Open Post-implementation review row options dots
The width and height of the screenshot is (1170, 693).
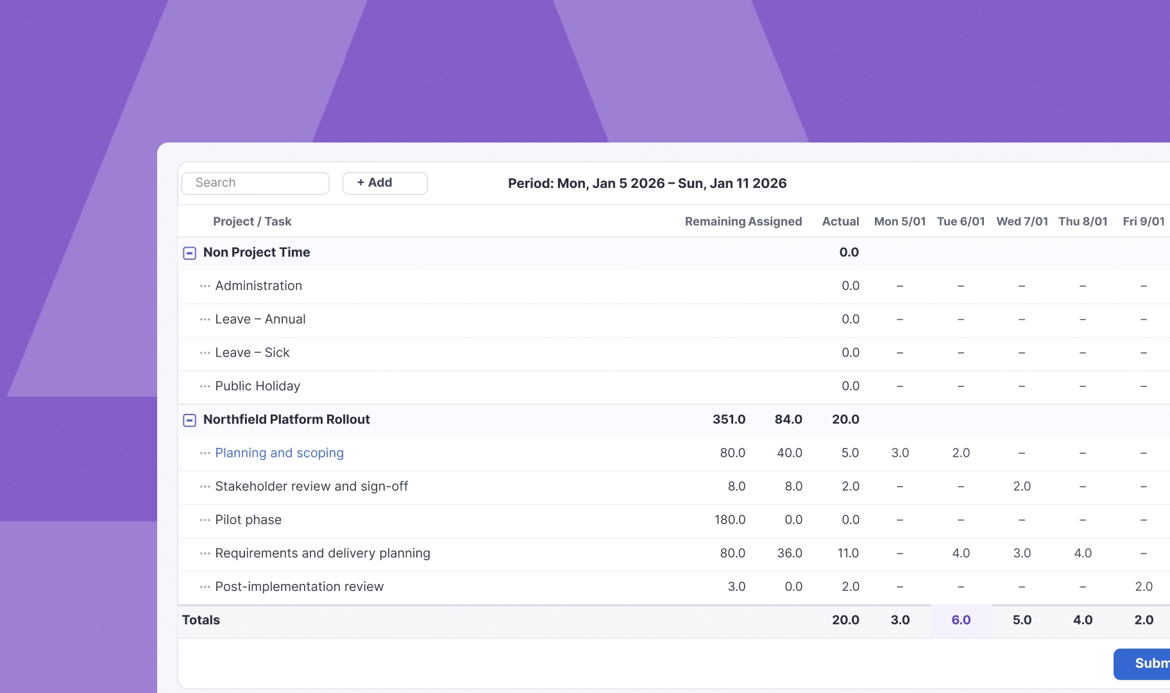click(205, 586)
